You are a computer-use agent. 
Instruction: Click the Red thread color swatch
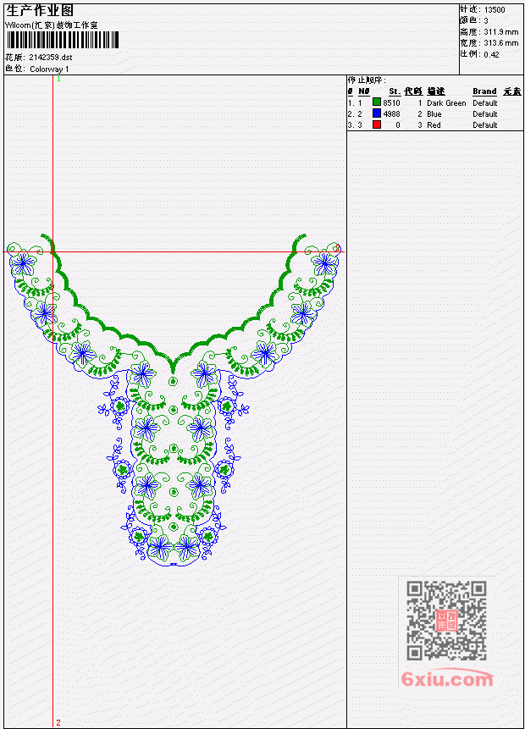(x=377, y=124)
